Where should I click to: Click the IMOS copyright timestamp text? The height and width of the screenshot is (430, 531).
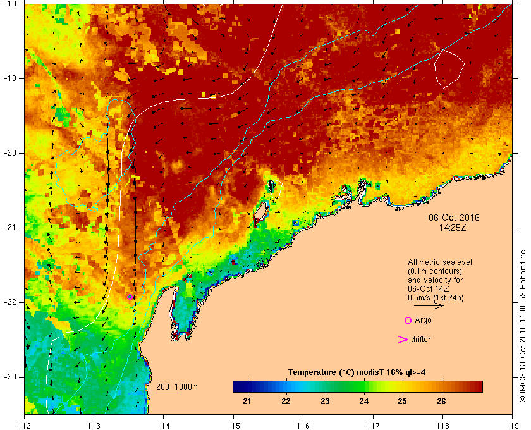[523, 326]
